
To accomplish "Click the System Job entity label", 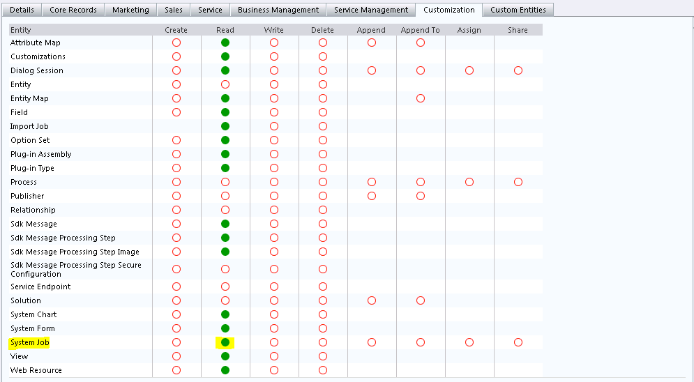I will [30, 342].
